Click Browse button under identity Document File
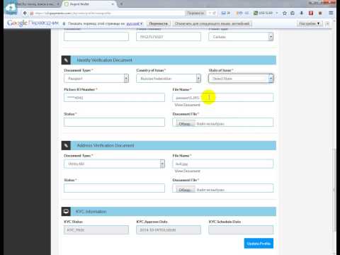The height and width of the screenshot is (255, 340). point(186,123)
